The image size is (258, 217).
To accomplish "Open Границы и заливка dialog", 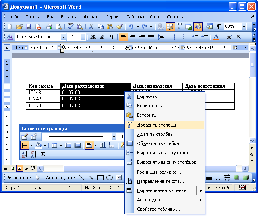I will pyautogui.click(x=164, y=172).
